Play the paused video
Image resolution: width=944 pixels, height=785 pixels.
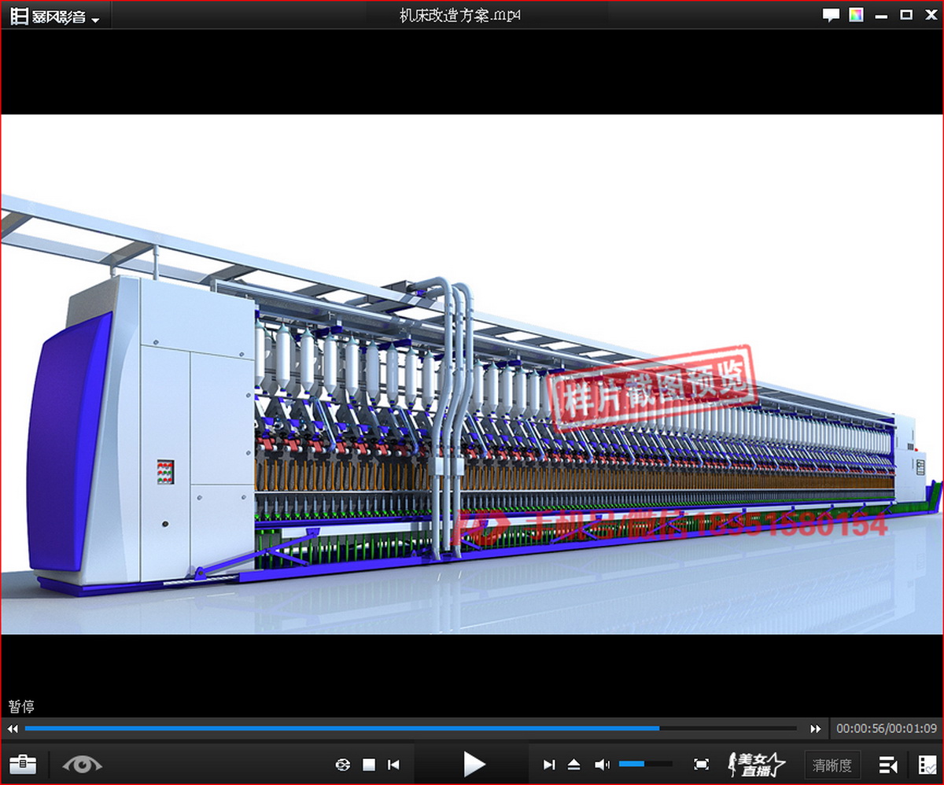[473, 763]
